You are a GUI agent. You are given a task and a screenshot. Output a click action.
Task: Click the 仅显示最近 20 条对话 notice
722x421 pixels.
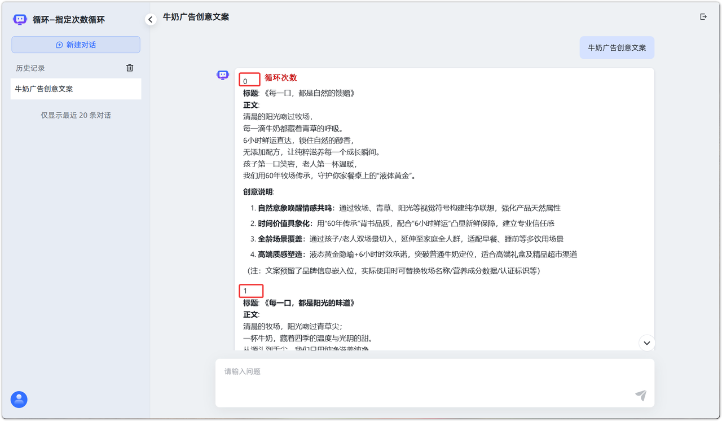coord(76,115)
